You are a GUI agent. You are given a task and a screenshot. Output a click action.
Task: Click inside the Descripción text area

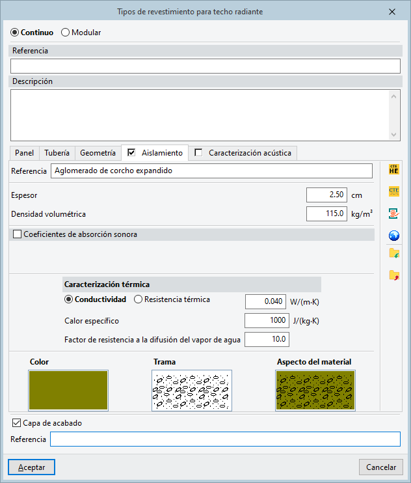pyautogui.click(x=200, y=115)
